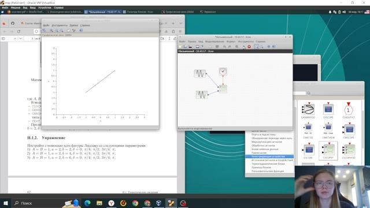Open the Формат menu in Xcos
370x208 pixels.
tap(231, 42)
